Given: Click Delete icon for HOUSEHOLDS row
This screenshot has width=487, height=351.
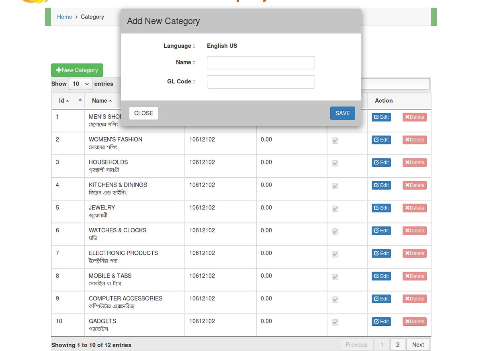Looking at the screenshot, I should pyautogui.click(x=414, y=162).
